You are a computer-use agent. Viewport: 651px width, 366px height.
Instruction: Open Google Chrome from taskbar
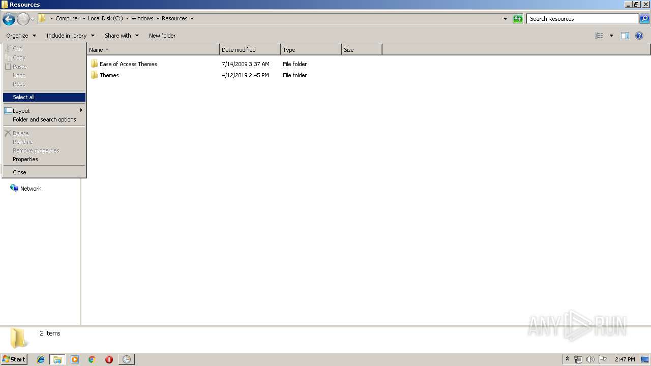[x=92, y=359]
